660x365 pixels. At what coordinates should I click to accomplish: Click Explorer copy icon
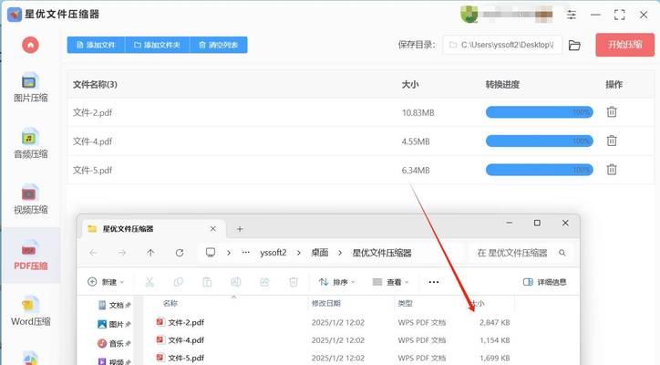(x=178, y=282)
